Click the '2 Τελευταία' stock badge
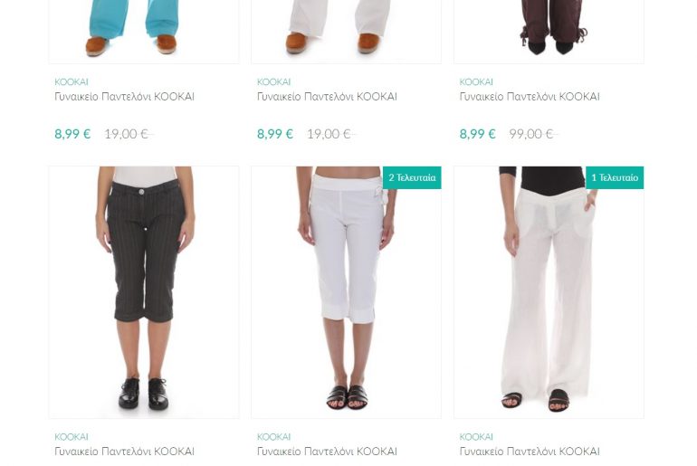Image resolution: width=697 pixels, height=466 pixels. click(x=412, y=177)
